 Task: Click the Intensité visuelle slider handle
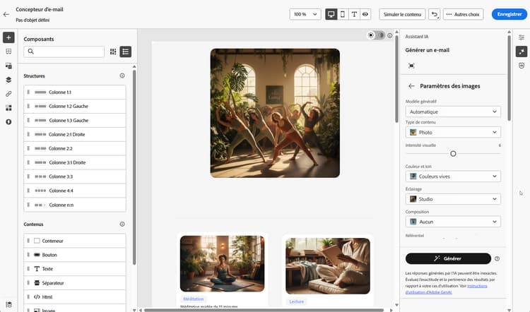point(453,154)
